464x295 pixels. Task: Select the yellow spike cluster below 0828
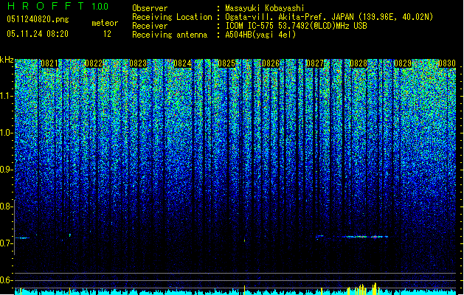(364, 289)
